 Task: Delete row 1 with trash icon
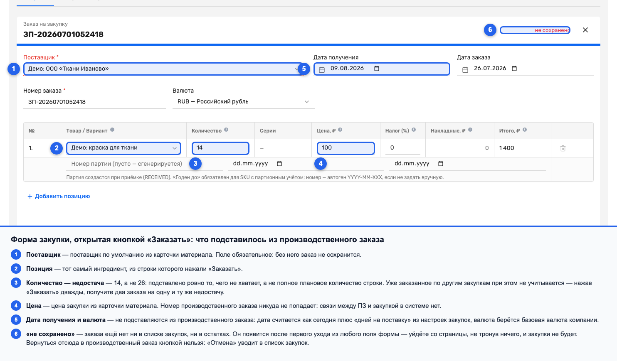[563, 148]
